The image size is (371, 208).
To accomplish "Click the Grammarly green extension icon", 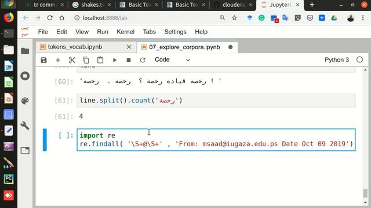I will (261, 18).
